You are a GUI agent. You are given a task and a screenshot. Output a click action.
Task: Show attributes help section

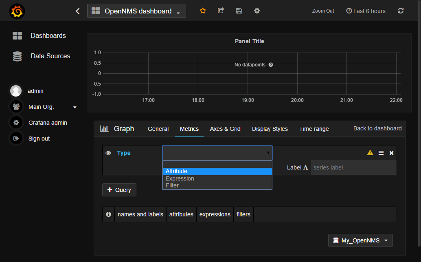tap(181, 214)
